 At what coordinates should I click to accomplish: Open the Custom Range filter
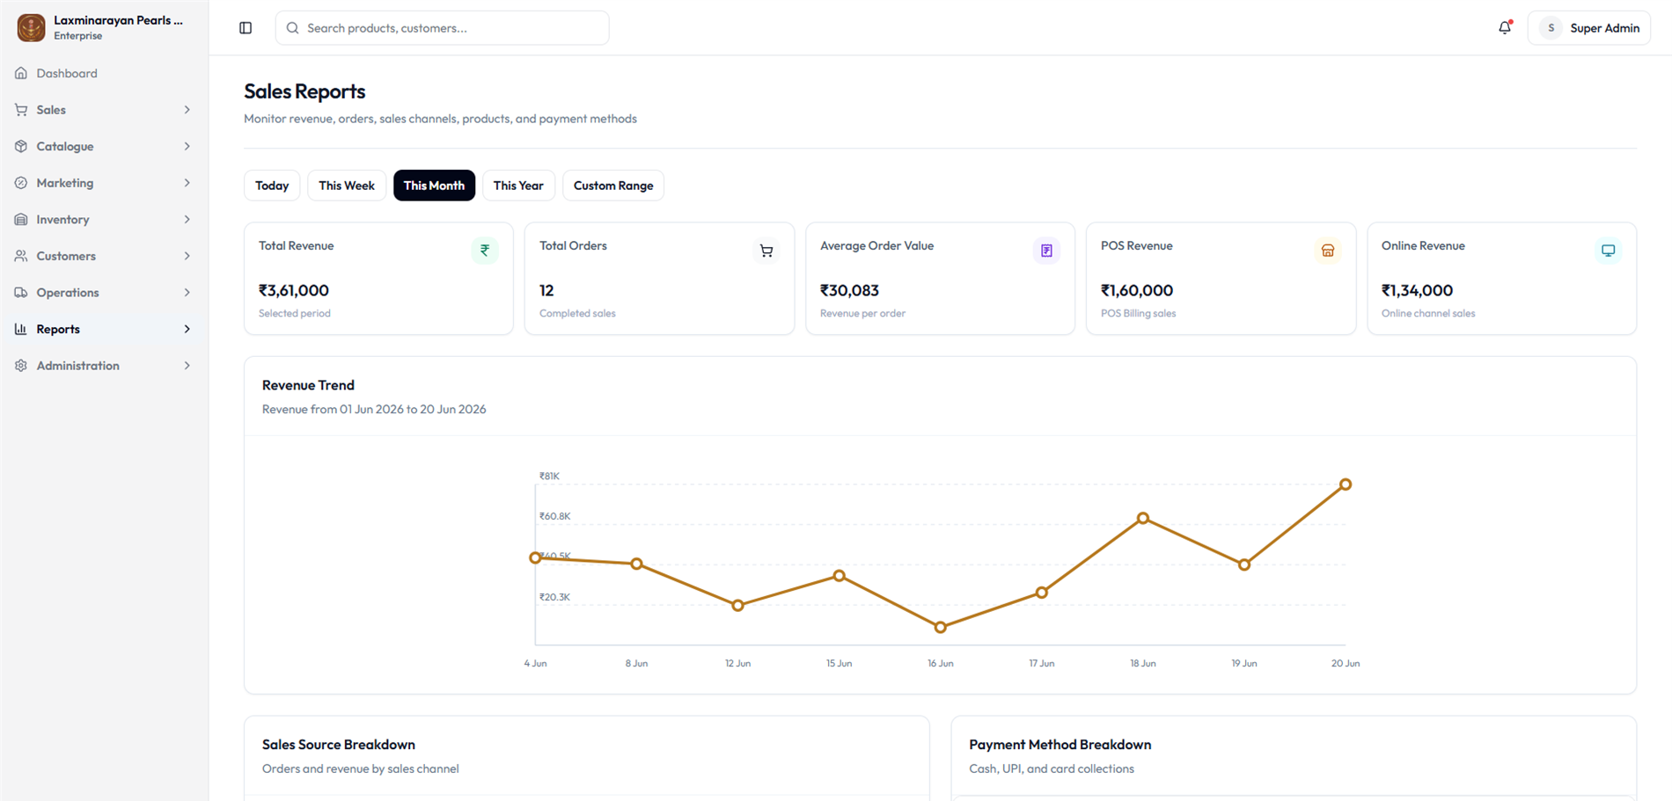[613, 186]
